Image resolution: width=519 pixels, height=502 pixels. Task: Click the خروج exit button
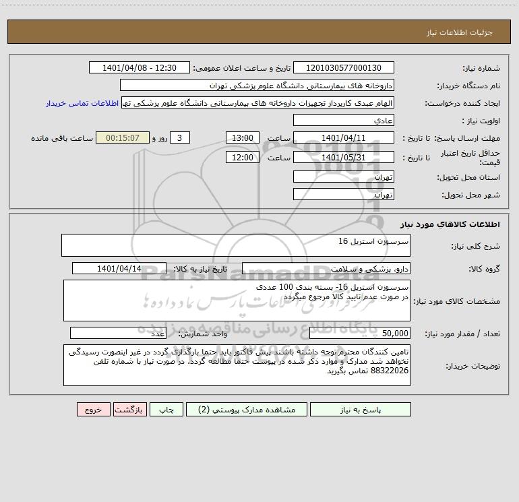(93, 410)
